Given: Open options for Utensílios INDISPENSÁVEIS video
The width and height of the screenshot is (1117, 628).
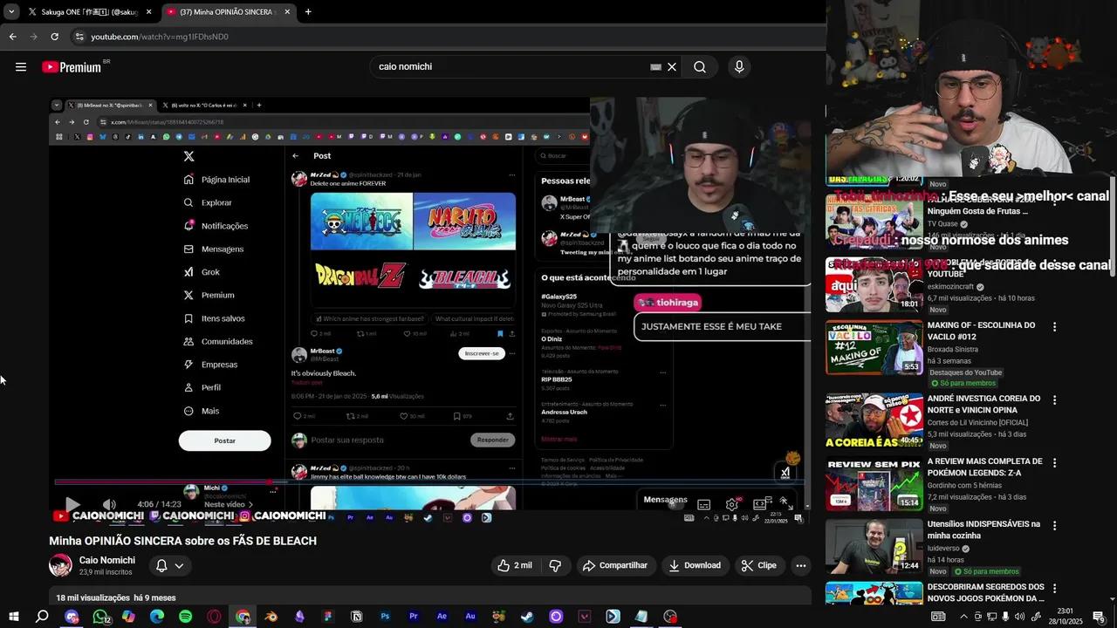Looking at the screenshot, I should click(x=1054, y=526).
